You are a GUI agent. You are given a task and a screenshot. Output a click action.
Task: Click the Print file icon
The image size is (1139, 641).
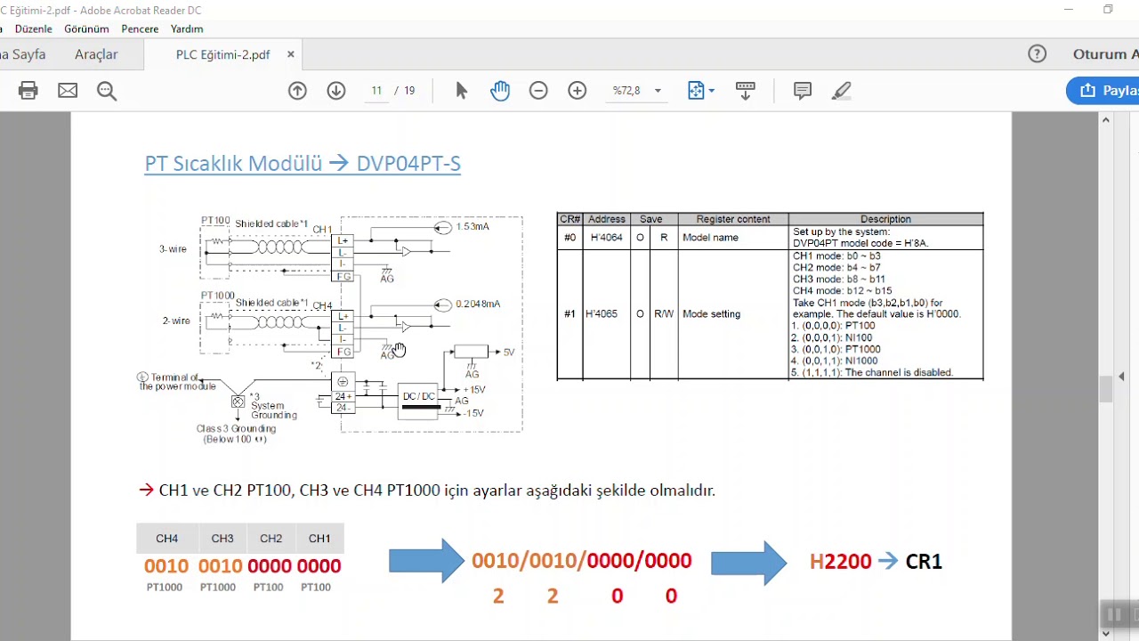coord(28,90)
